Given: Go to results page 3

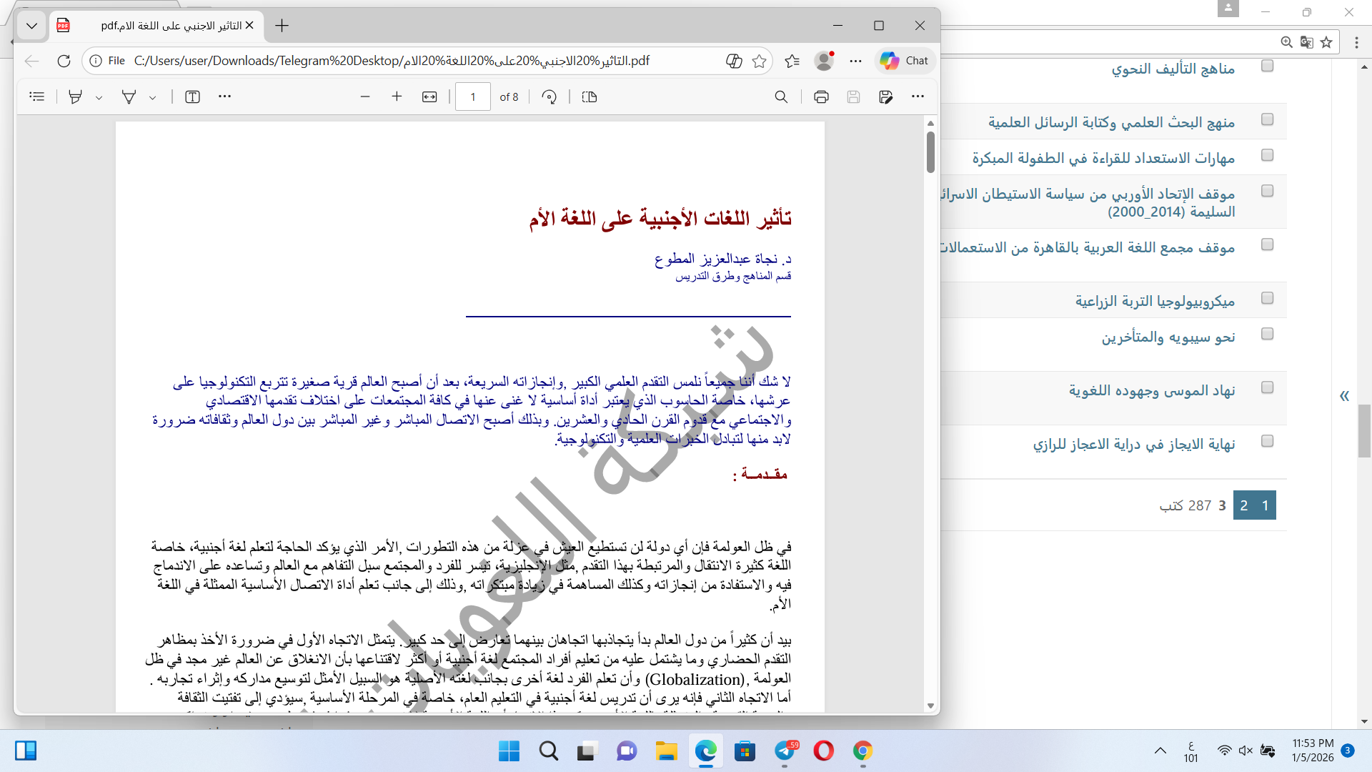Looking at the screenshot, I should pos(1222,505).
